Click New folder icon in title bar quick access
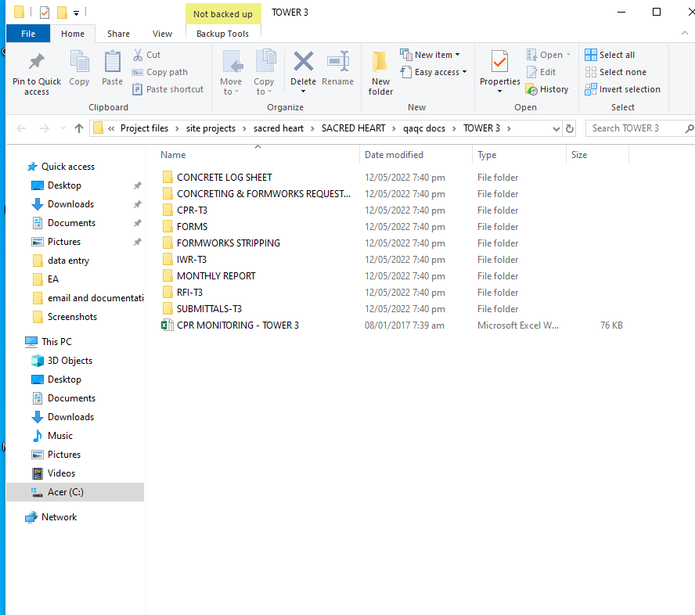Viewport: 695px width, 615px height. click(62, 13)
